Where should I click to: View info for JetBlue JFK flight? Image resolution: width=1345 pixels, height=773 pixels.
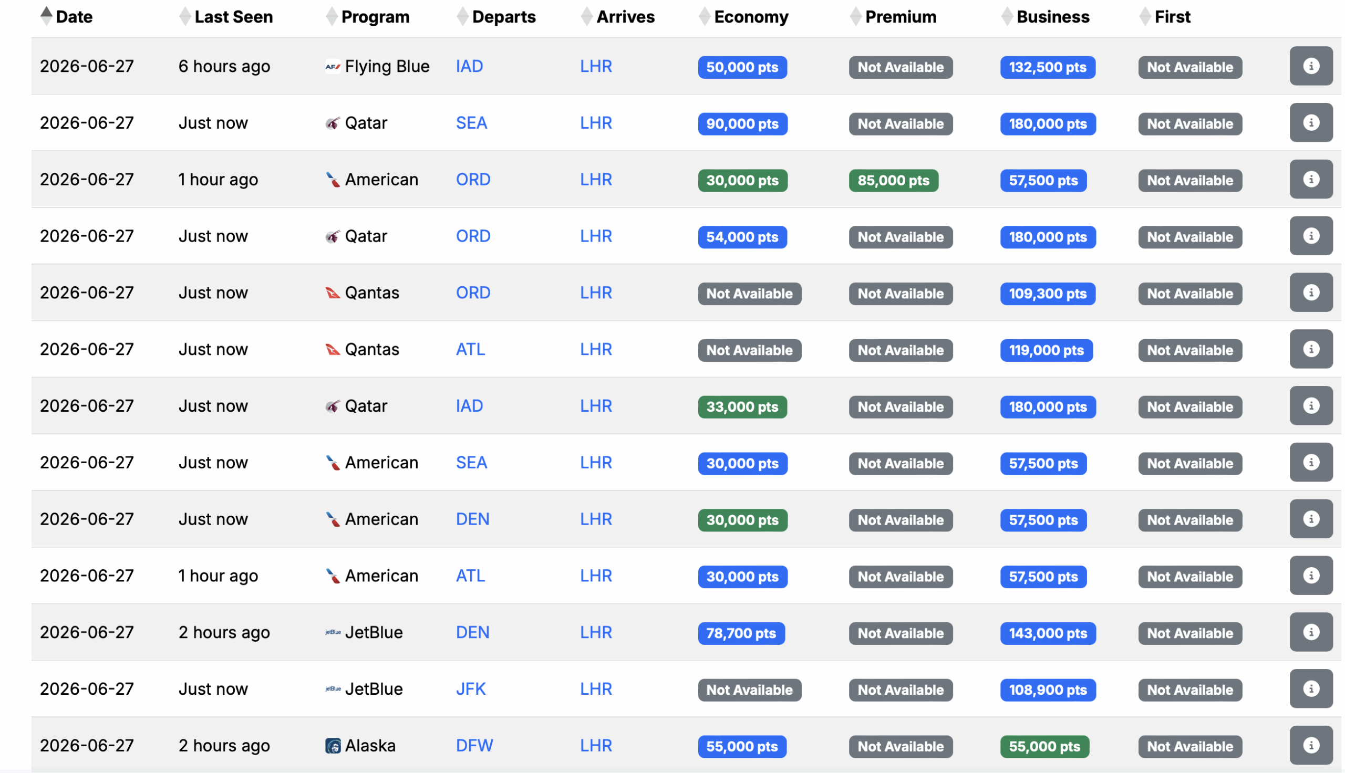(1310, 689)
